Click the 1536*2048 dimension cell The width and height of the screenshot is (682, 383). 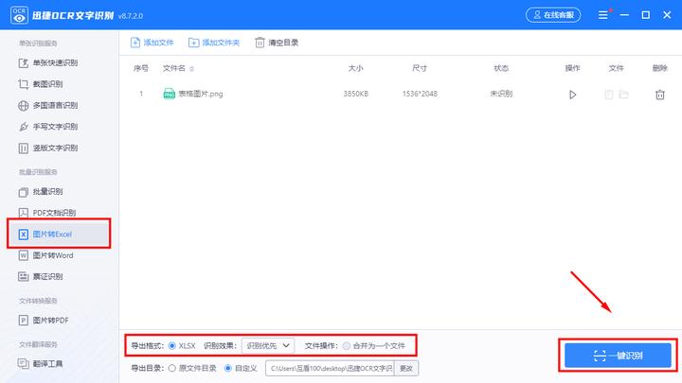[420, 94]
